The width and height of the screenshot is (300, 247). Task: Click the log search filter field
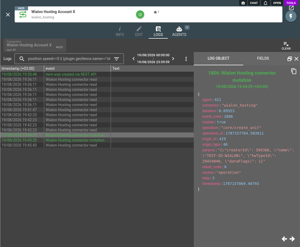(69, 59)
